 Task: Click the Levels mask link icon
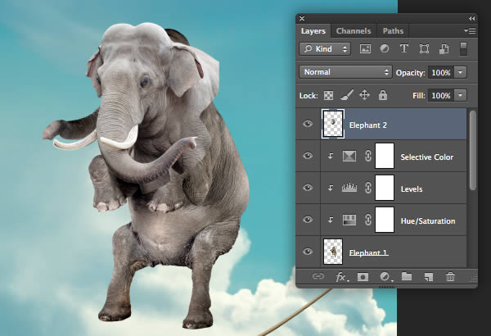368,188
